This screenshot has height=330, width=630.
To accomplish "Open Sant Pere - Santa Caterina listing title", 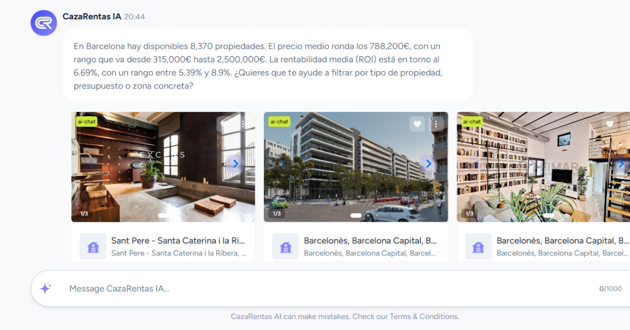I will 178,240.
